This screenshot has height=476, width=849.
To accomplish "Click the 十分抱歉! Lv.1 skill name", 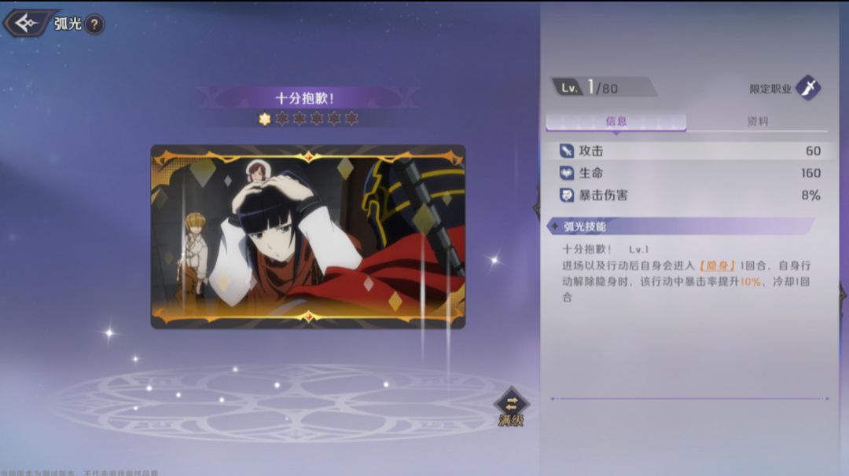I will (605, 249).
